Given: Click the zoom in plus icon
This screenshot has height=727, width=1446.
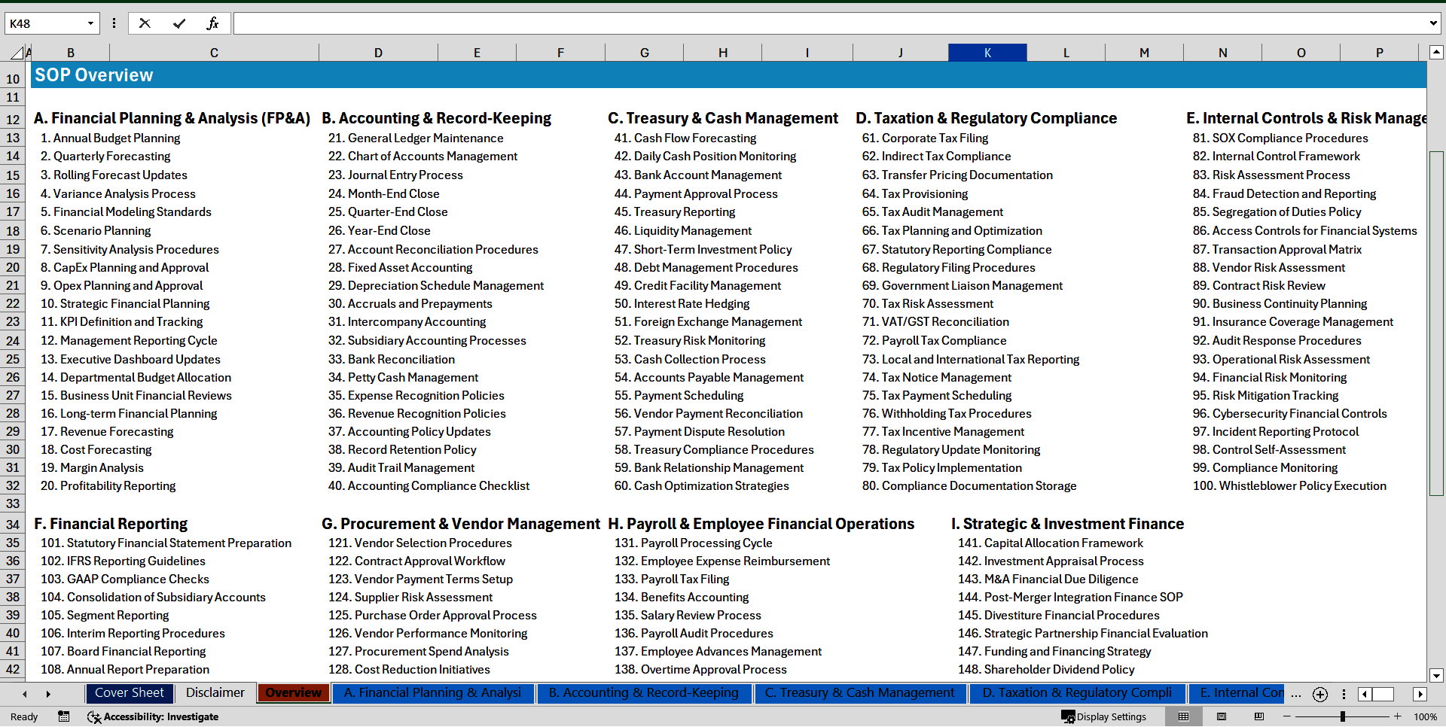Looking at the screenshot, I should click(1398, 716).
